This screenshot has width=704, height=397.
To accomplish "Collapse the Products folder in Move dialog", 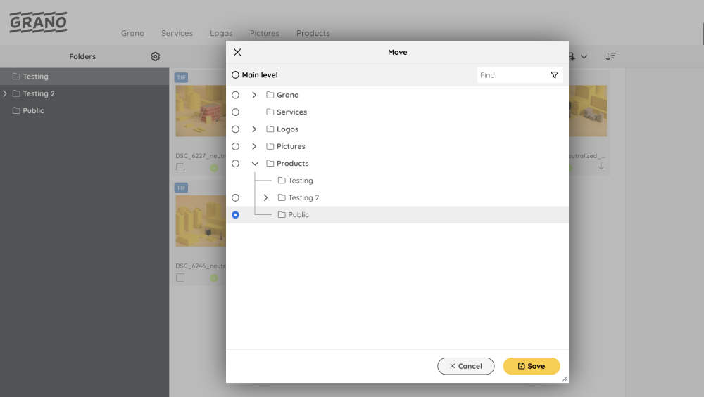I will click(x=255, y=164).
